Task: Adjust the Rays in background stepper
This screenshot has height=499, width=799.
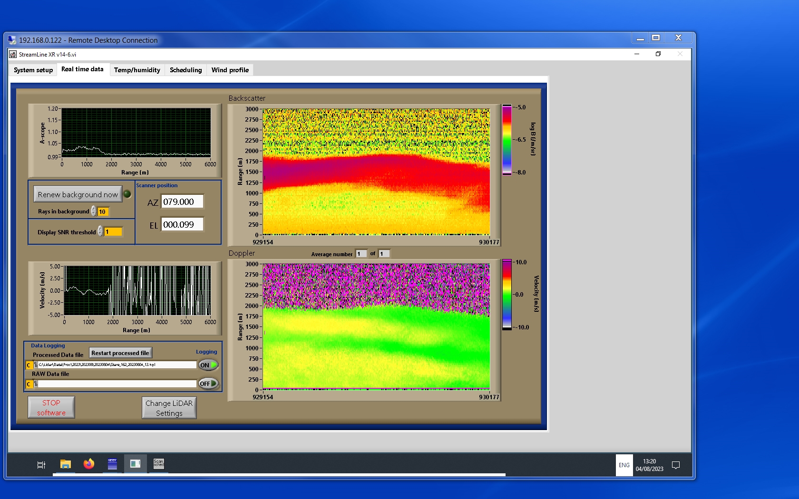Action: (94, 211)
